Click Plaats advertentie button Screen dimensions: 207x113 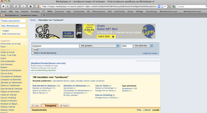13,21
